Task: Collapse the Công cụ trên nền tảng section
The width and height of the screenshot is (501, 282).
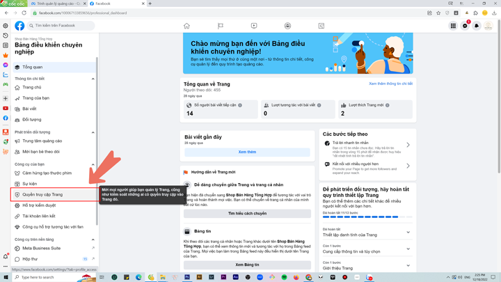Action: [x=93, y=240]
